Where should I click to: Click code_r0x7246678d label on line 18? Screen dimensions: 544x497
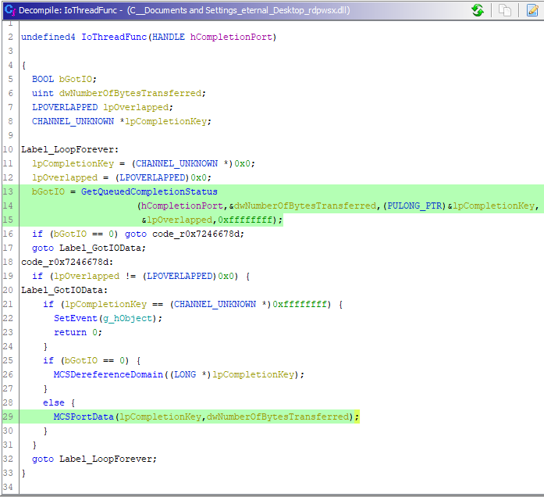[66, 262]
